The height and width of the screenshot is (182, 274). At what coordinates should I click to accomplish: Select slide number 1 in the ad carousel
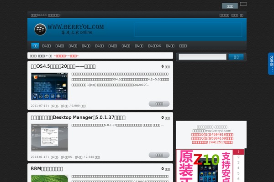(x=238, y=152)
